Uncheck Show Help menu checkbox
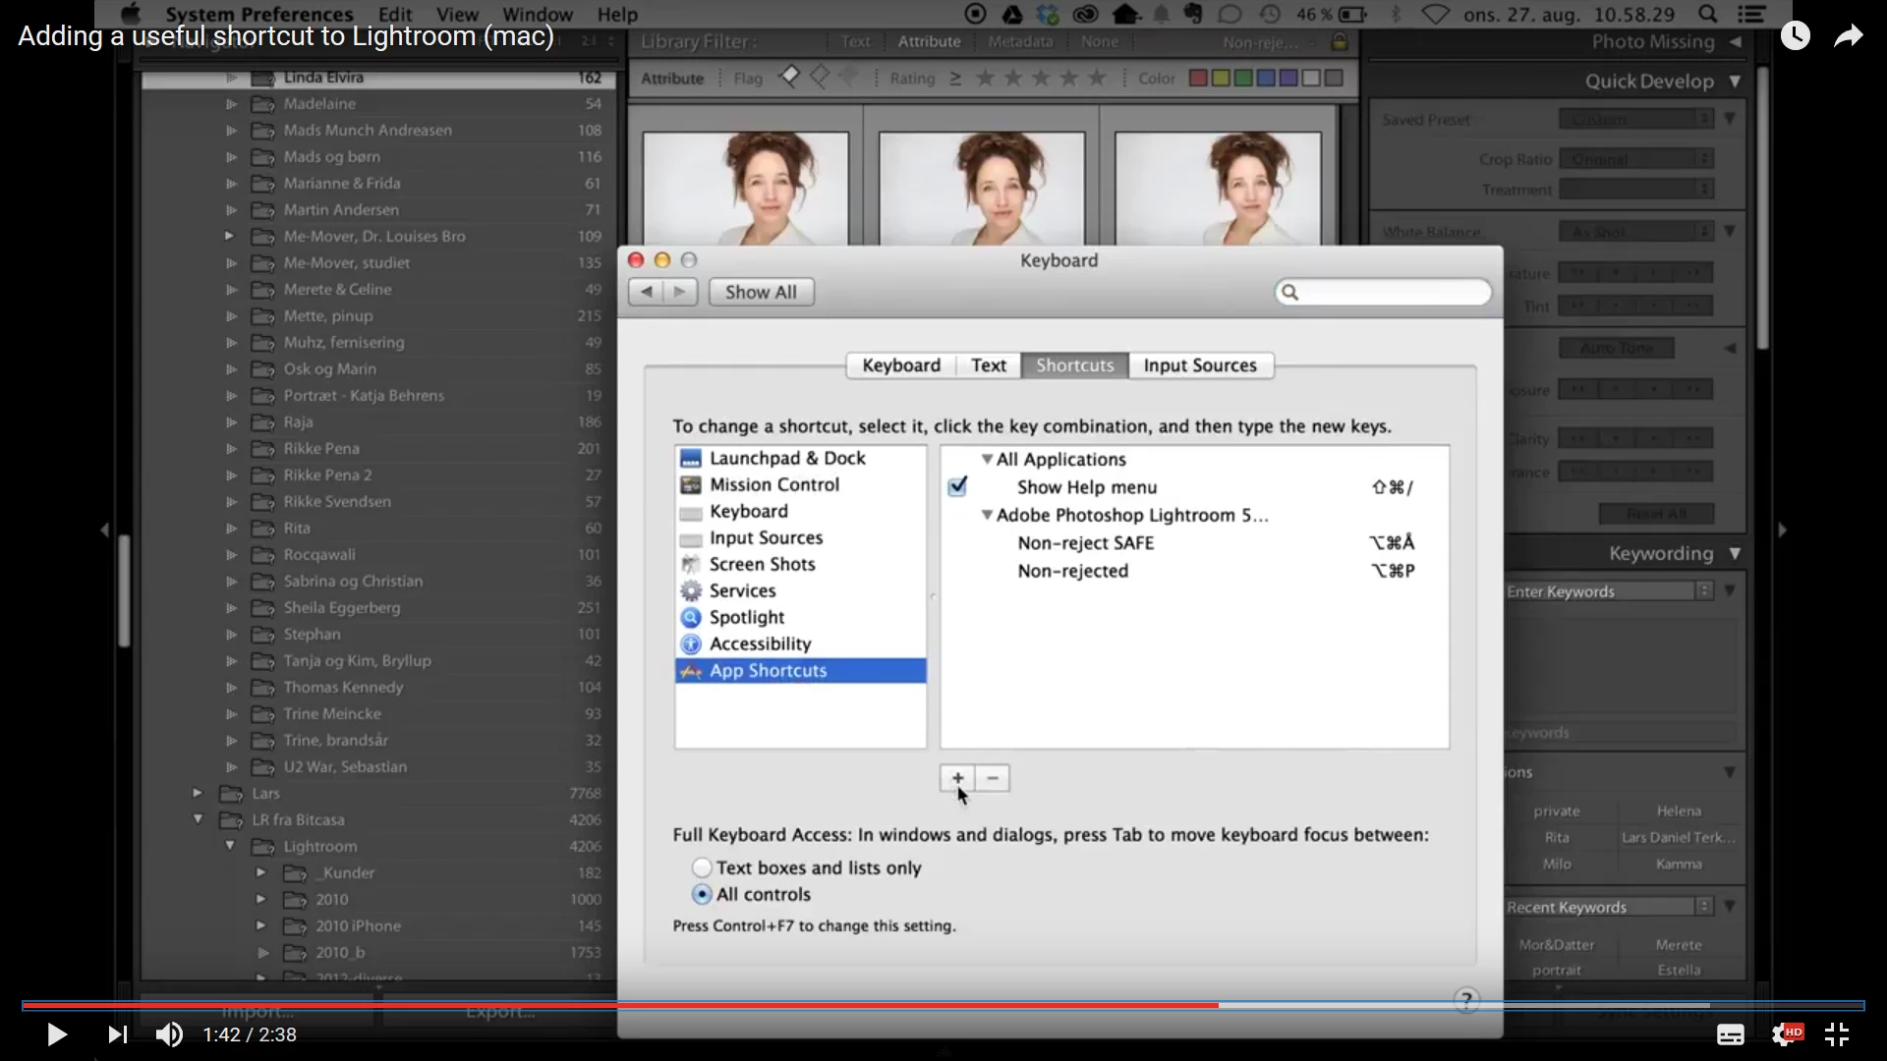This screenshot has width=1887, height=1061. tap(957, 486)
